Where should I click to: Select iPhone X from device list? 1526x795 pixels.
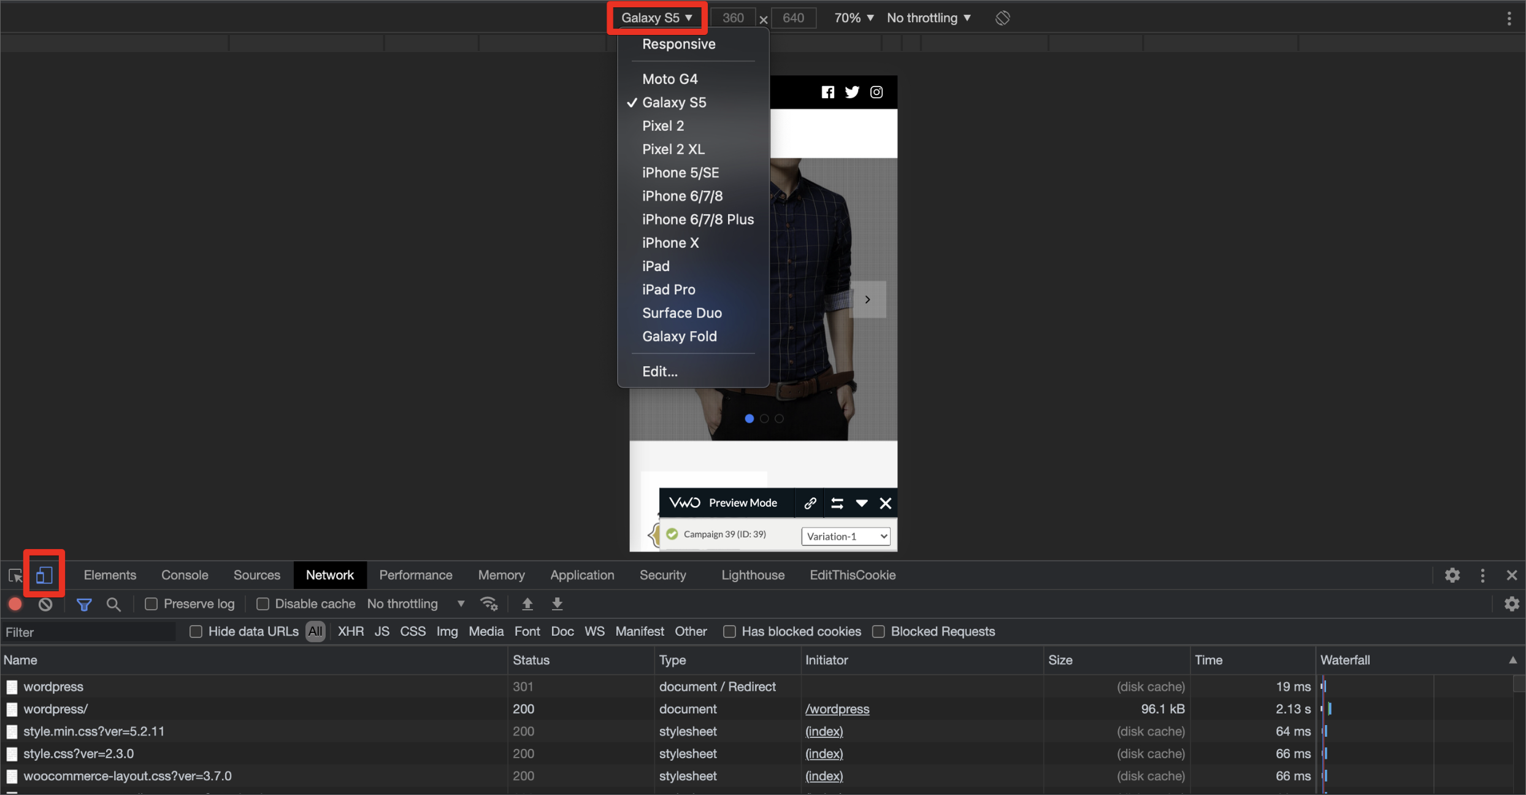pyautogui.click(x=670, y=243)
